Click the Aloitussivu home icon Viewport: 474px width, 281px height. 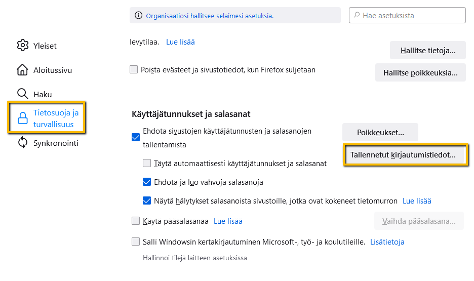point(23,70)
